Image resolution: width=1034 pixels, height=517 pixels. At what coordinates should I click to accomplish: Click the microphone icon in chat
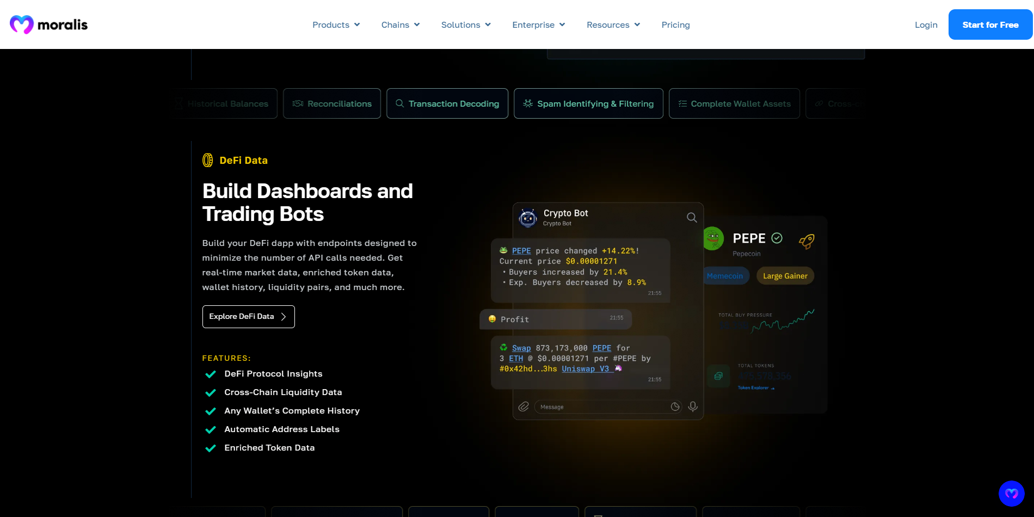tap(693, 407)
